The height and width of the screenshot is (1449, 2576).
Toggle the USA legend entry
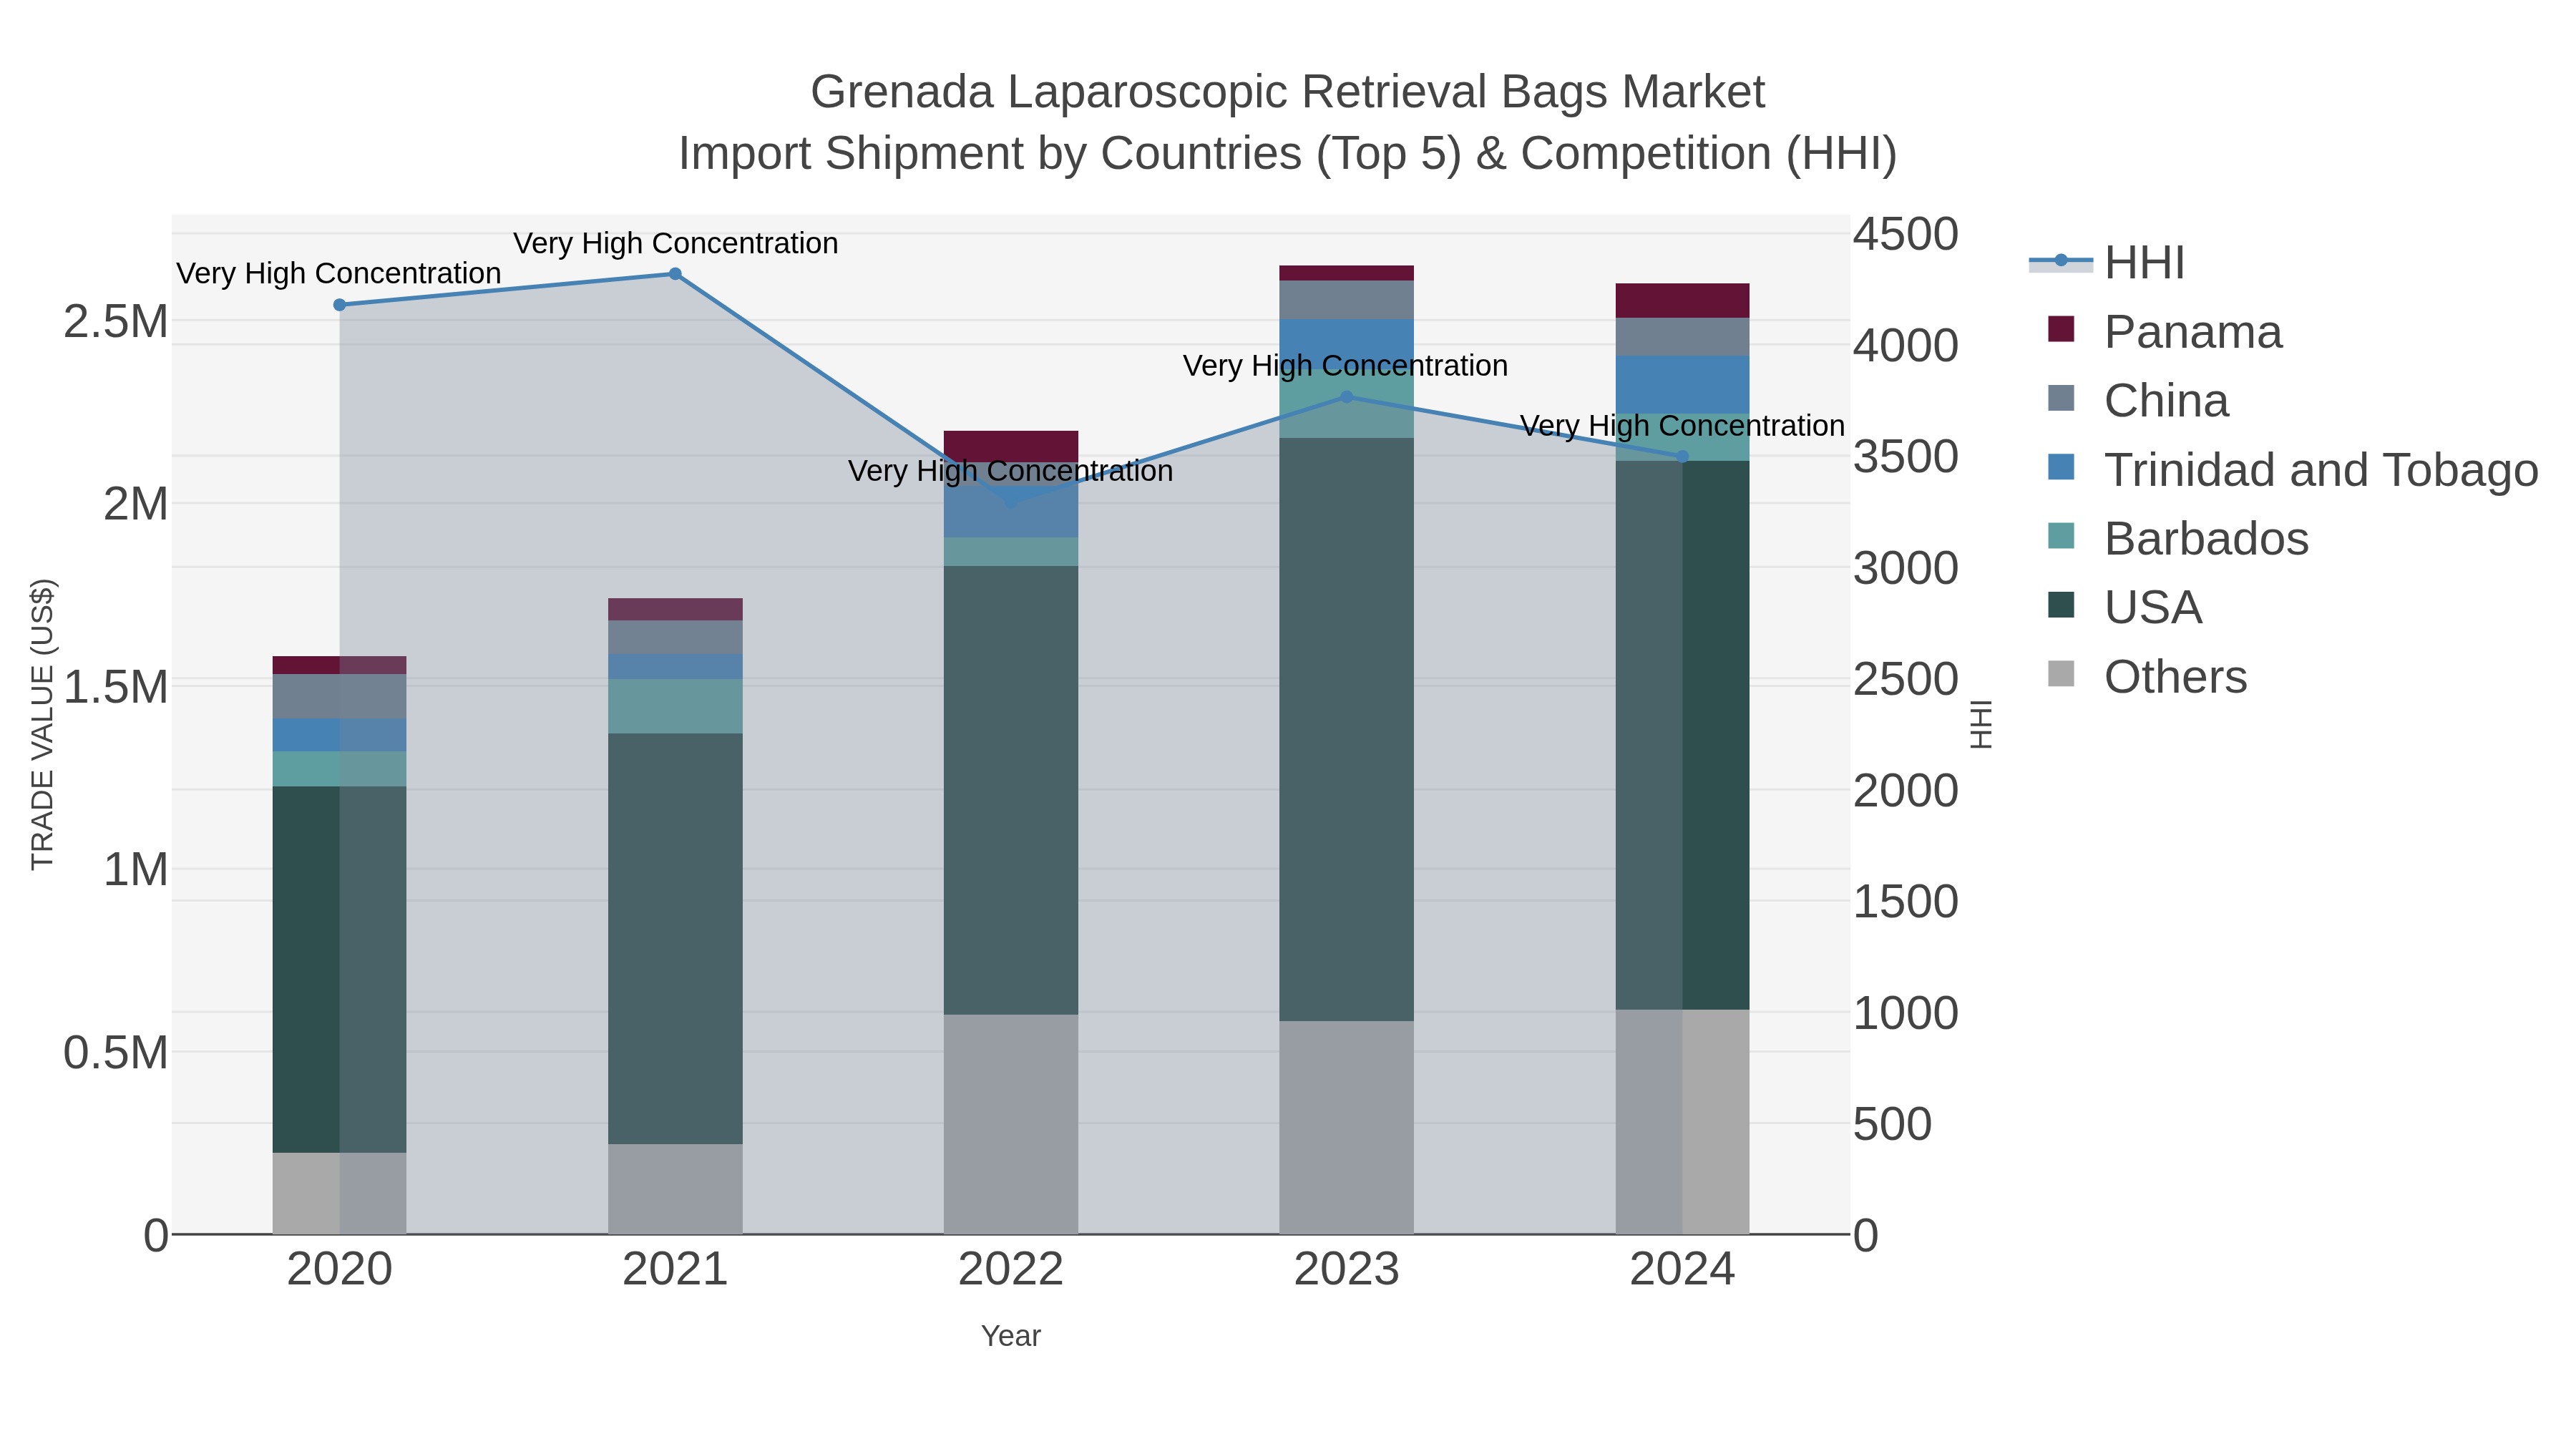tap(2125, 607)
